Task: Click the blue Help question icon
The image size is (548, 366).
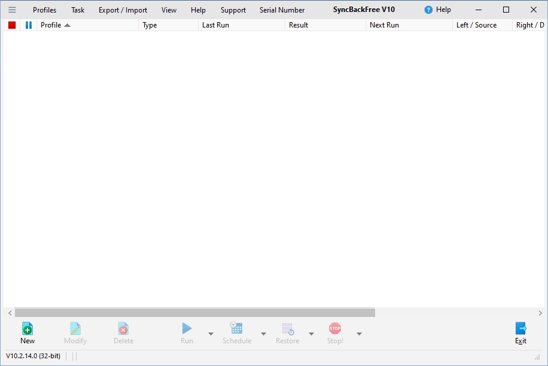Action: pyautogui.click(x=428, y=10)
